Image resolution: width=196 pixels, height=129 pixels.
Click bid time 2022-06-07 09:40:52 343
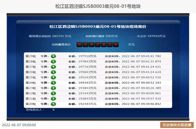[x=141, y=83]
